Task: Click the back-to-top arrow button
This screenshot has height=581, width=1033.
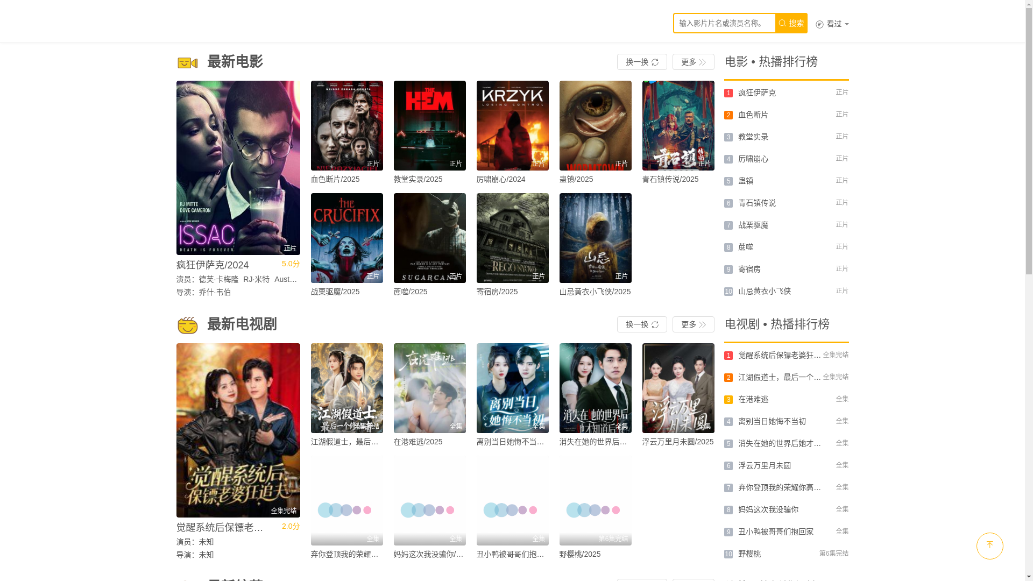Action: [x=989, y=545]
